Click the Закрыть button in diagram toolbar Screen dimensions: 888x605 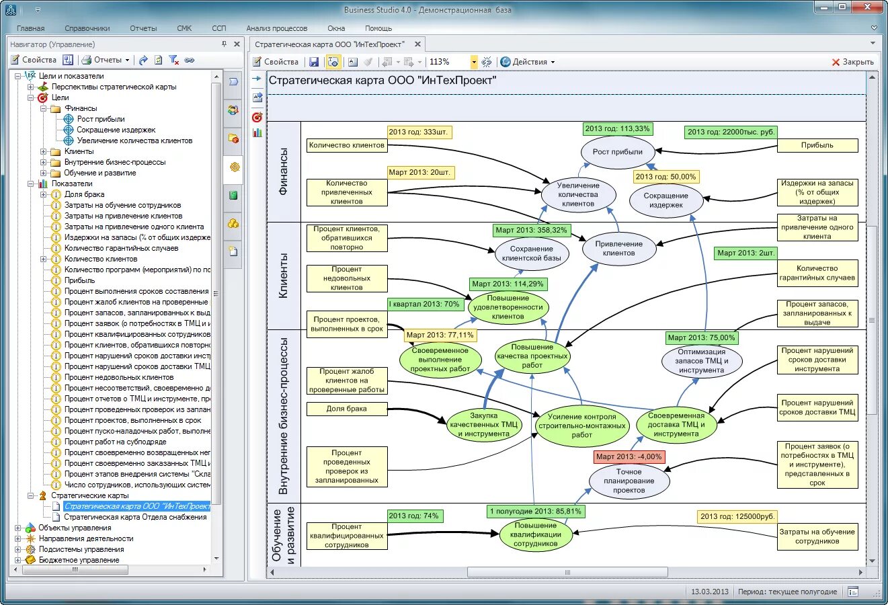tap(852, 62)
